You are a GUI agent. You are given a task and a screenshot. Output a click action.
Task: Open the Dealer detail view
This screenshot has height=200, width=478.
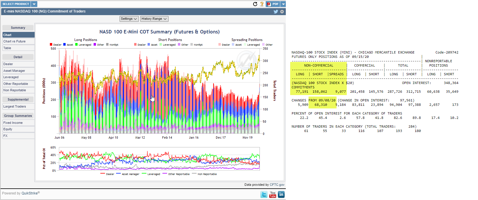(x=18, y=64)
